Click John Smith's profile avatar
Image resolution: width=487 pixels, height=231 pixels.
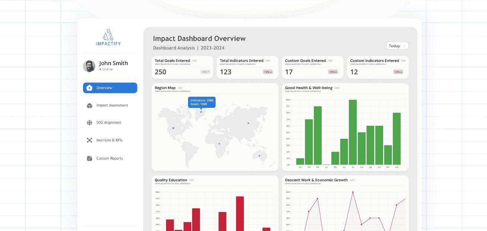[x=89, y=66]
